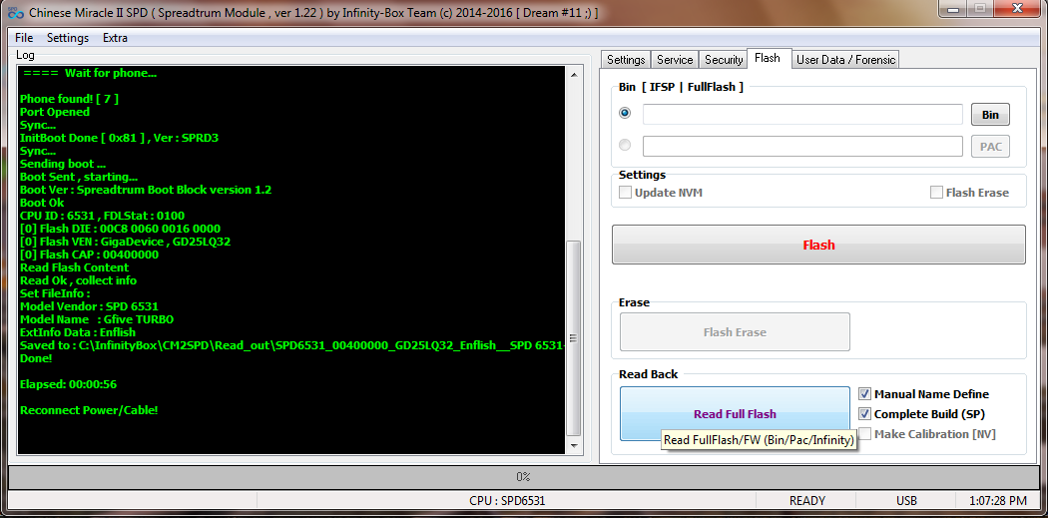This screenshot has height=518, width=1048.
Task: Click the 'Read Ok , collect info' log line
Action: coord(78,280)
